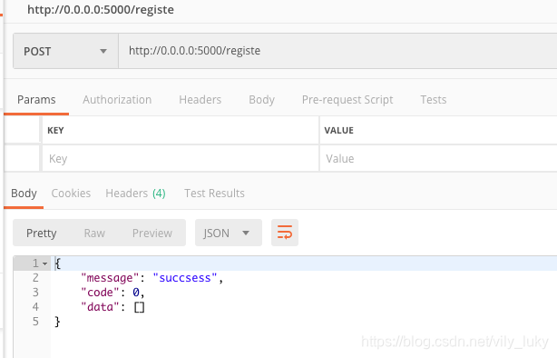The height and width of the screenshot is (358, 557).
Task: Open the Pre-request Script tab
Action: pyautogui.click(x=347, y=100)
